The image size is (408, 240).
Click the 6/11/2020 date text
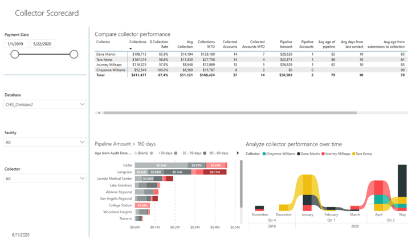[21, 235]
